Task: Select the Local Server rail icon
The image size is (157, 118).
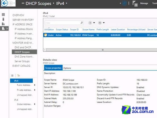Action: [3, 19]
